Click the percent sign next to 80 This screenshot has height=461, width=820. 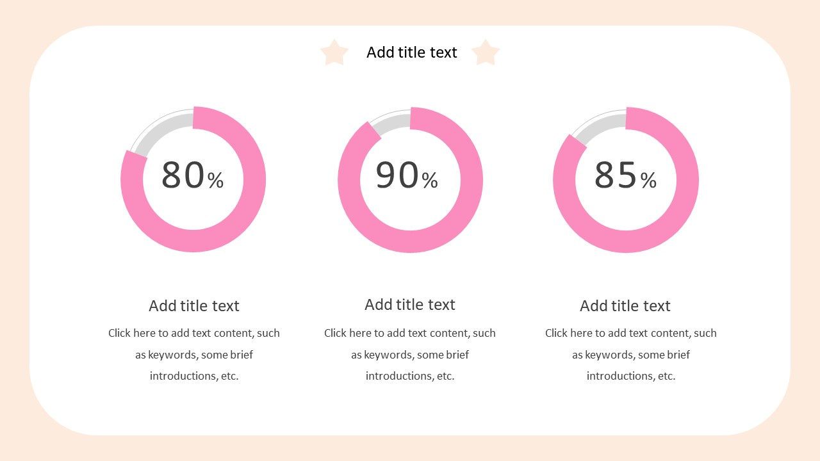(x=215, y=181)
